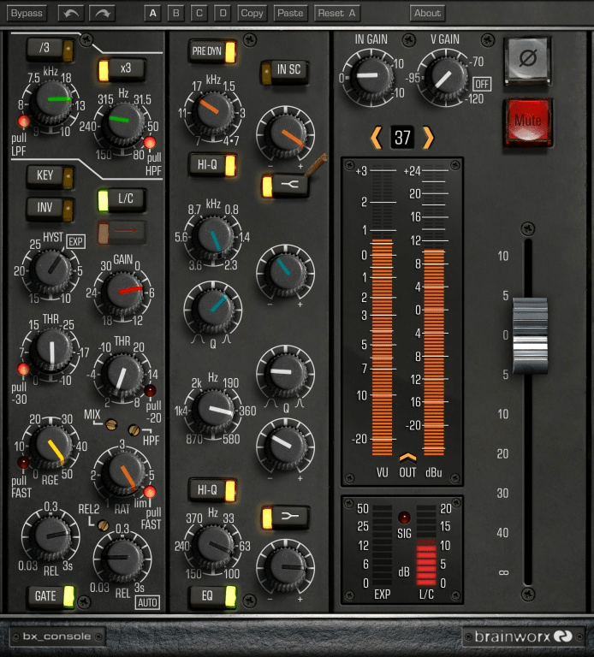The image size is (594, 657).
Task: Select preset slot D
Action: coord(223,13)
